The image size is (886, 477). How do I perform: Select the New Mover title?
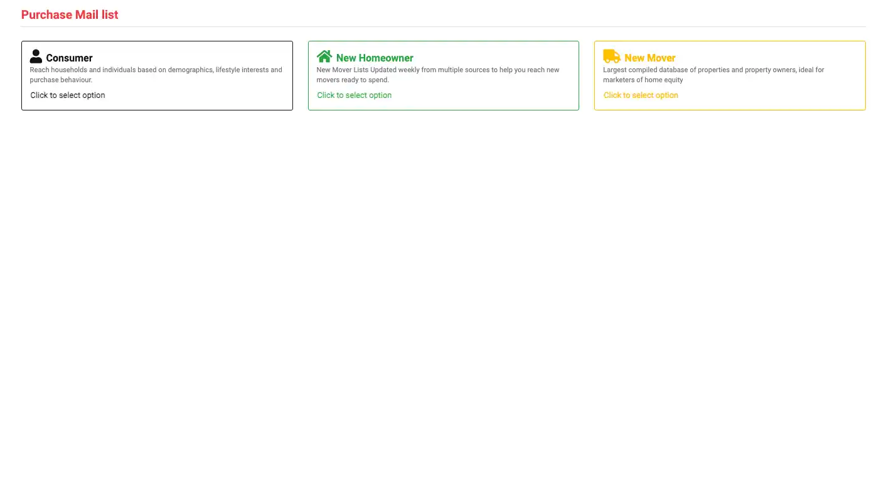coord(649,58)
